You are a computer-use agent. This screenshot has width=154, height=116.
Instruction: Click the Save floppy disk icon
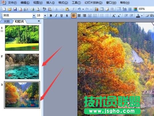(15, 9)
